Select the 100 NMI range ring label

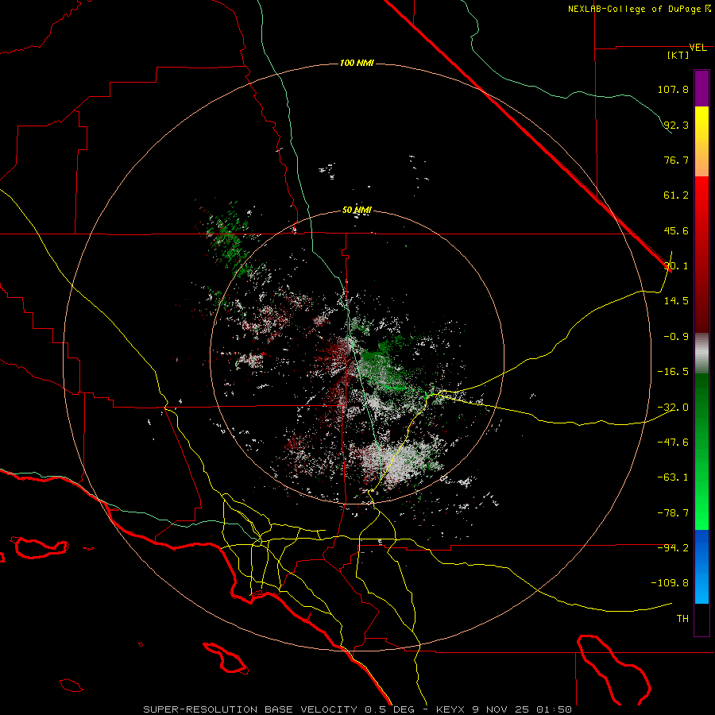pyautogui.click(x=357, y=63)
